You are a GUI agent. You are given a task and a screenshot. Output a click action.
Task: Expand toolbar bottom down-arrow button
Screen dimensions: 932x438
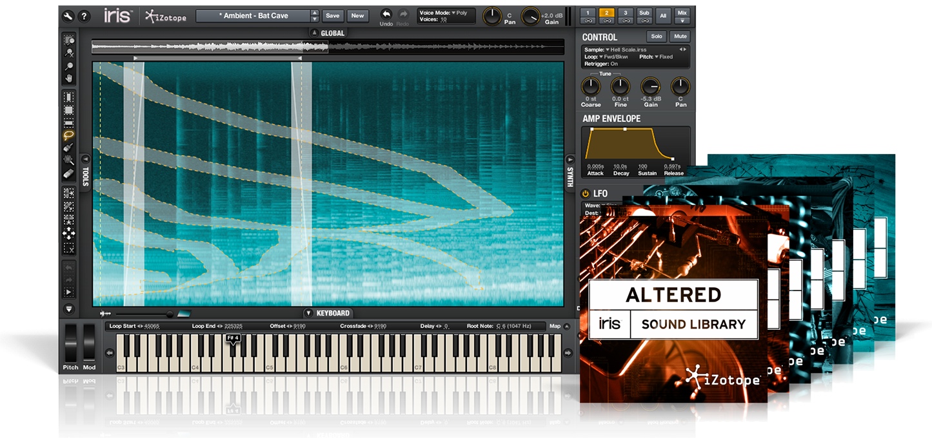pyautogui.click(x=68, y=310)
